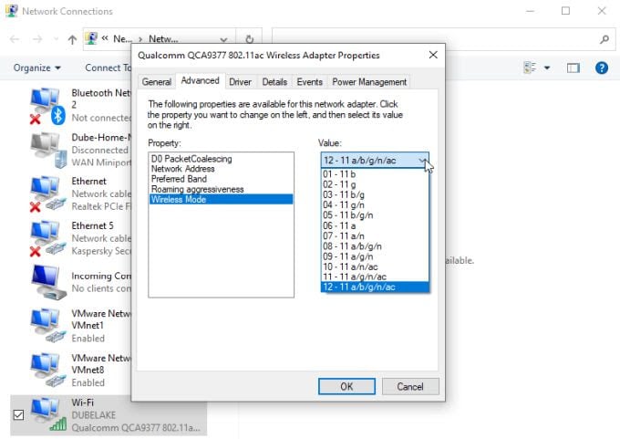
Task: Toggle the preview pane icon
Action: [573, 68]
